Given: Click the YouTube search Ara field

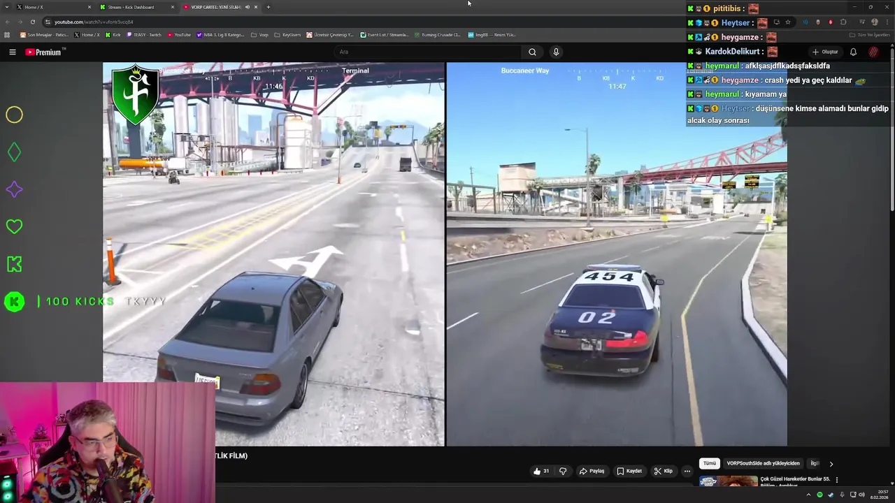Looking at the screenshot, I should tap(427, 52).
